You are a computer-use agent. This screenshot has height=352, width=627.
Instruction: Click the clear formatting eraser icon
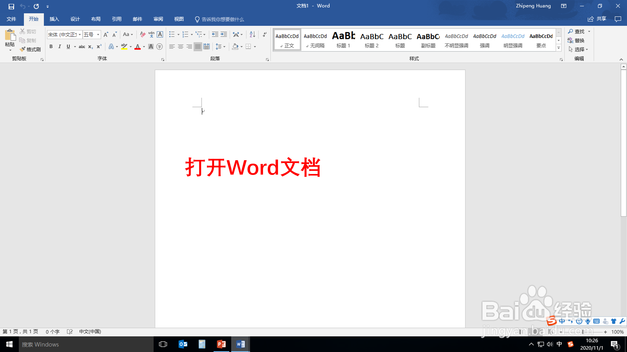pyautogui.click(x=143, y=34)
